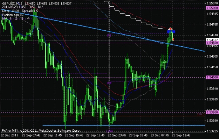Click the 1.54305 price axis label

tap(212, 56)
